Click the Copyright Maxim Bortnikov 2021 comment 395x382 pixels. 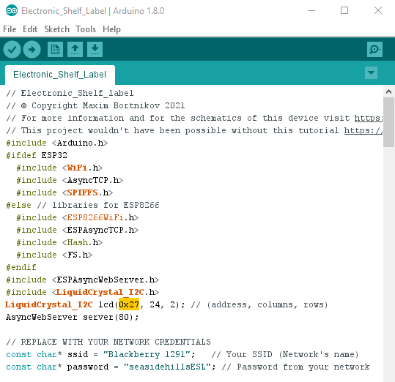(x=95, y=105)
